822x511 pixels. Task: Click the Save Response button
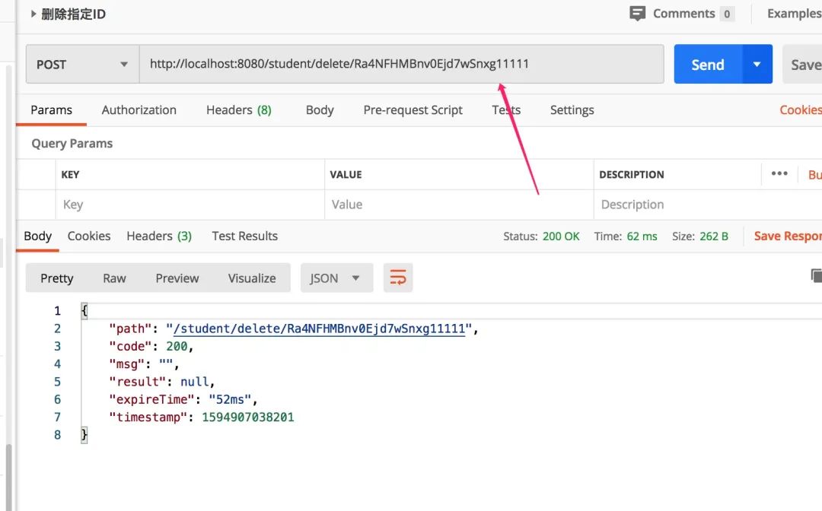(787, 236)
